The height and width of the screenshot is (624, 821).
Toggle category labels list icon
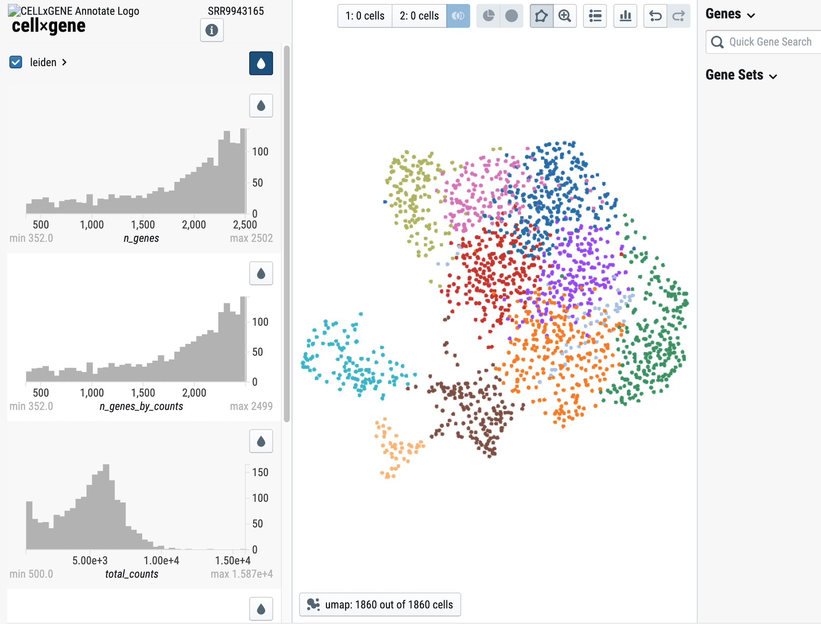pos(595,16)
